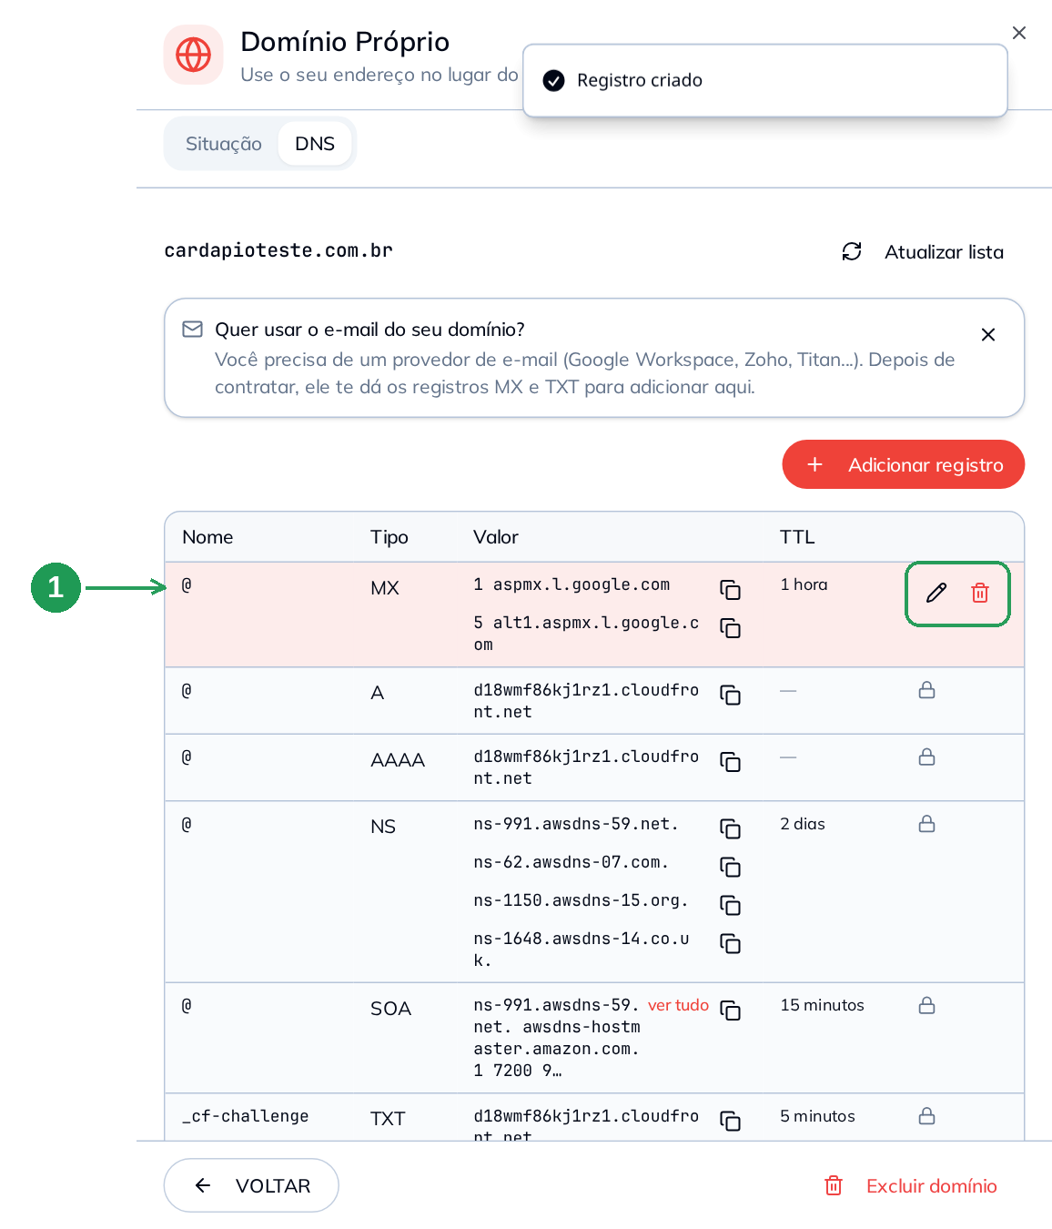Click the 5 minutos TTL value
The image size is (1052, 1229).
(817, 1116)
